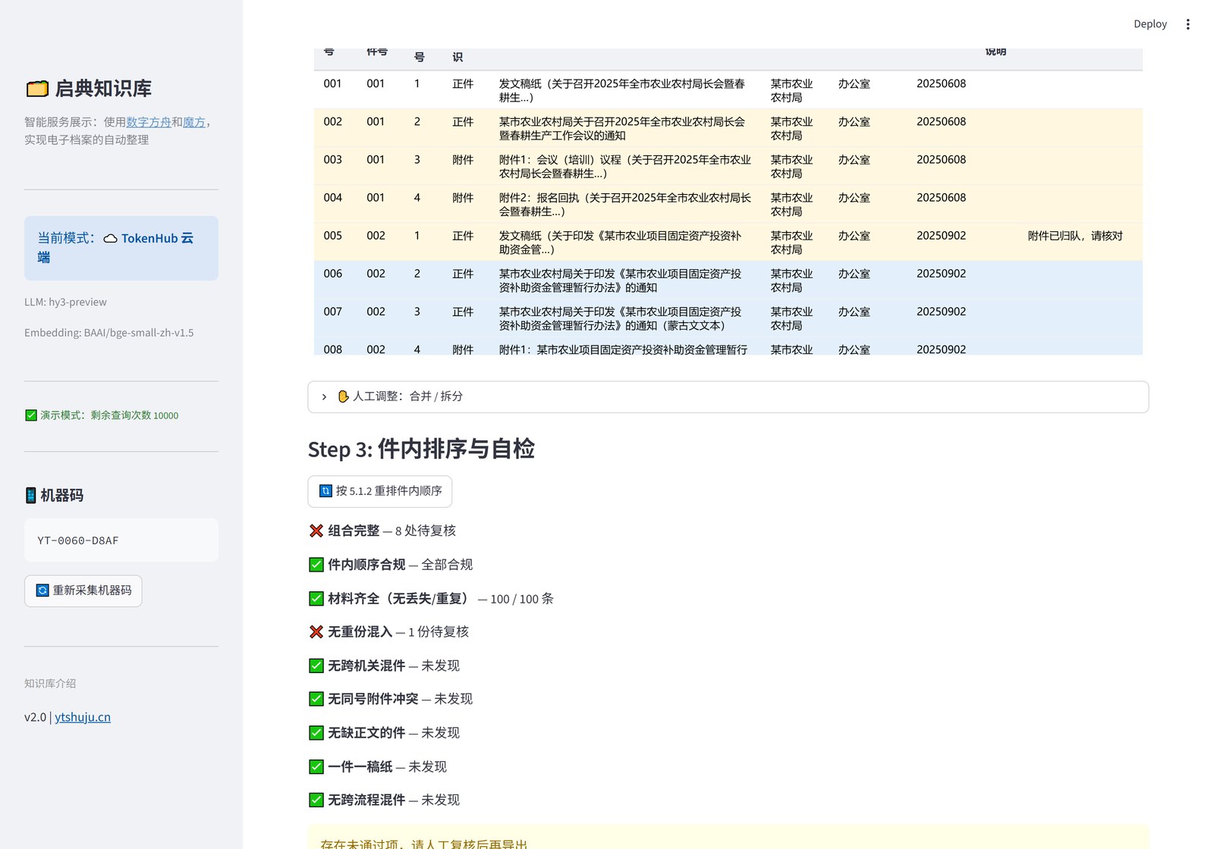The width and height of the screenshot is (1214, 849).
Task: Open the 数字方舟 link
Action: (149, 122)
